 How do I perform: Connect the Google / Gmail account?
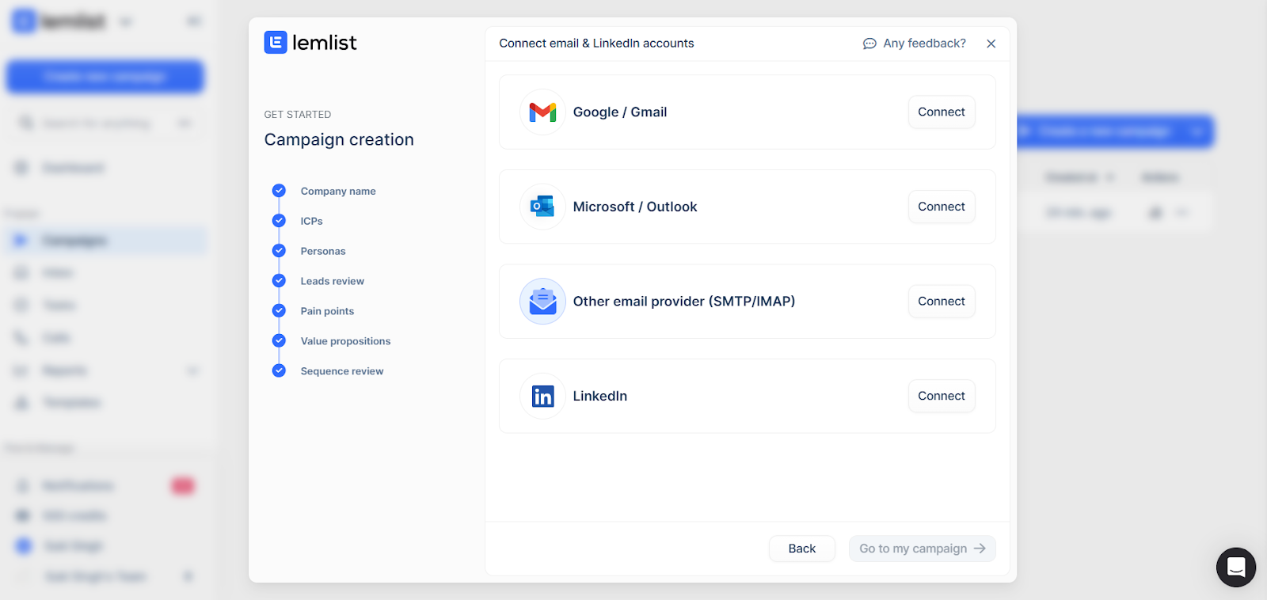(941, 112)
